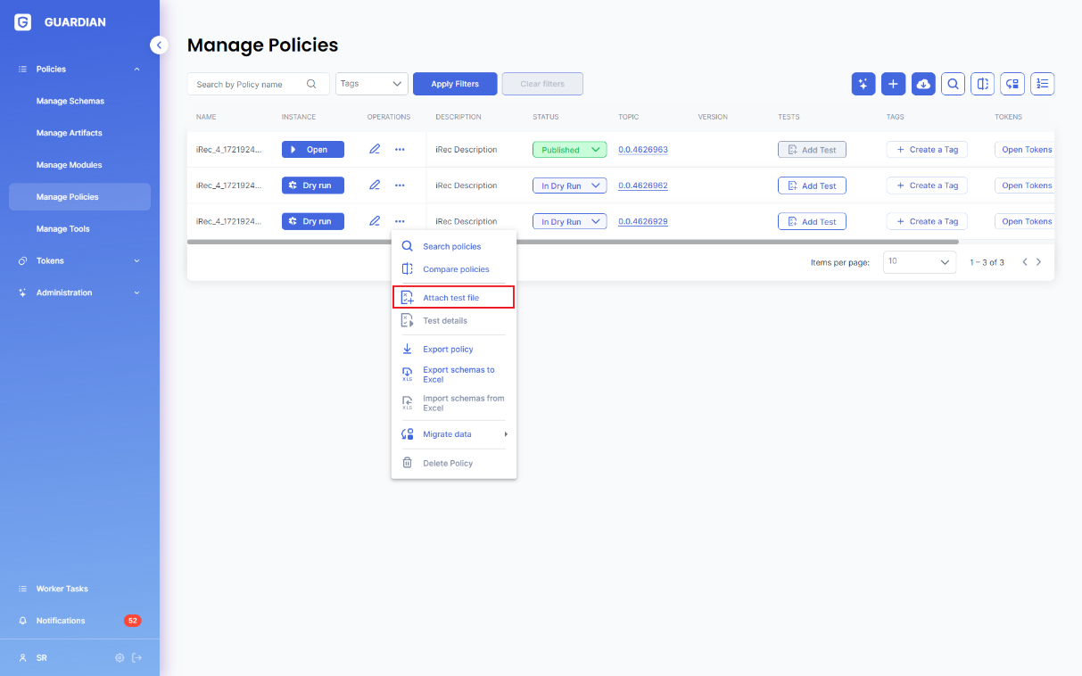Open the Published status dropdown
1082x676 pixels.
[x=569, y=150]
